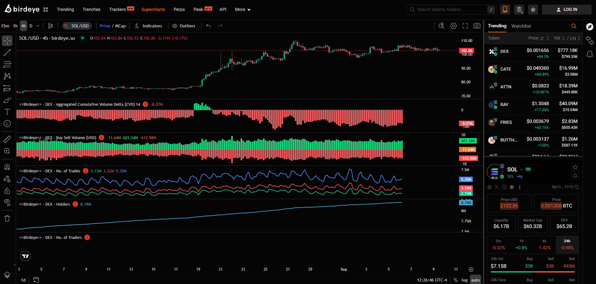Image resolution: width=596 pixels, height=284 pixels.
Task: Switch to the Watchlist tab
Action: [521, 26]
